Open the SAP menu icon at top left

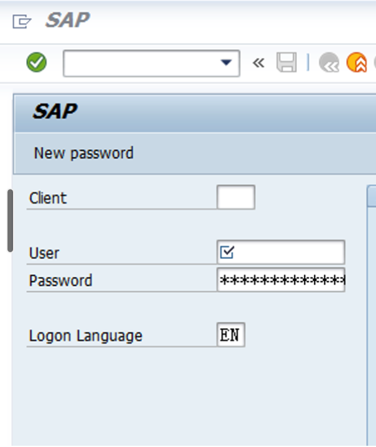[x=22, y=21]
